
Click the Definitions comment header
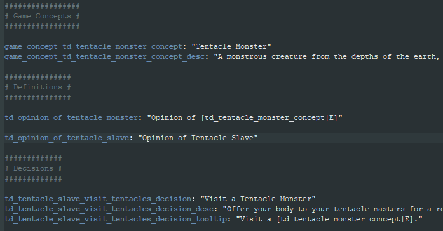(37, 87)
